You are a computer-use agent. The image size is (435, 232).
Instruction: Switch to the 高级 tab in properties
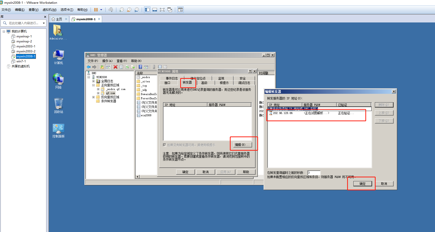204,83
